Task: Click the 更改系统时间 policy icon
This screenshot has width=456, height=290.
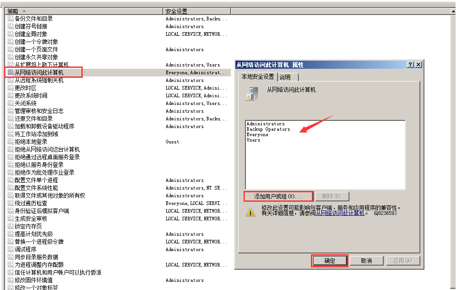Action: [x=11, y=95]
